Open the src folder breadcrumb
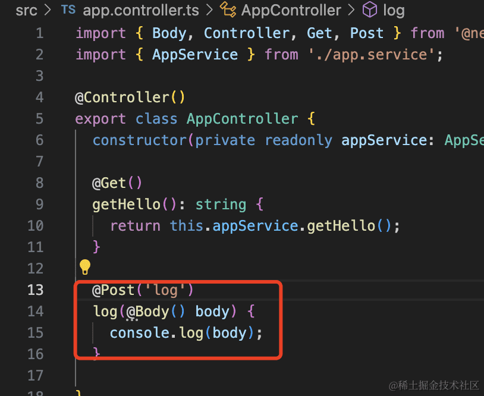The image size is (484, 396). click(x=26, y=10)
